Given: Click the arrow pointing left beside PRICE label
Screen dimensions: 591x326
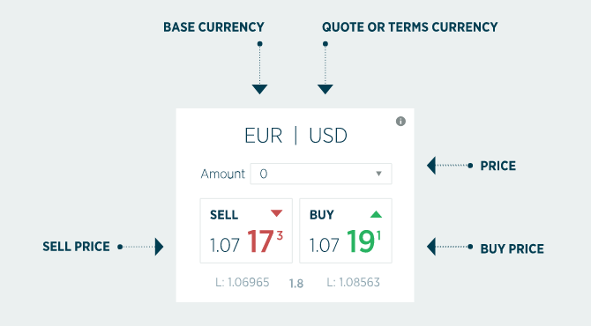Looking at the screenshot, I should pos(431,166).
